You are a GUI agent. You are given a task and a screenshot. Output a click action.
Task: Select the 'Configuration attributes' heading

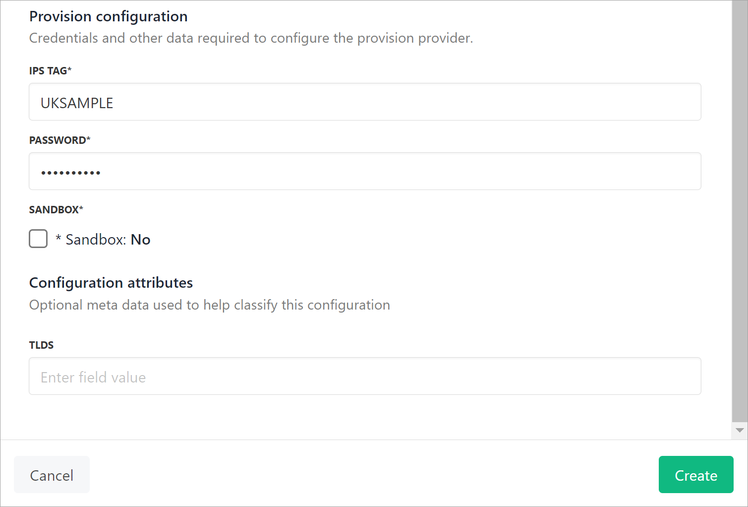coord(111,283)
